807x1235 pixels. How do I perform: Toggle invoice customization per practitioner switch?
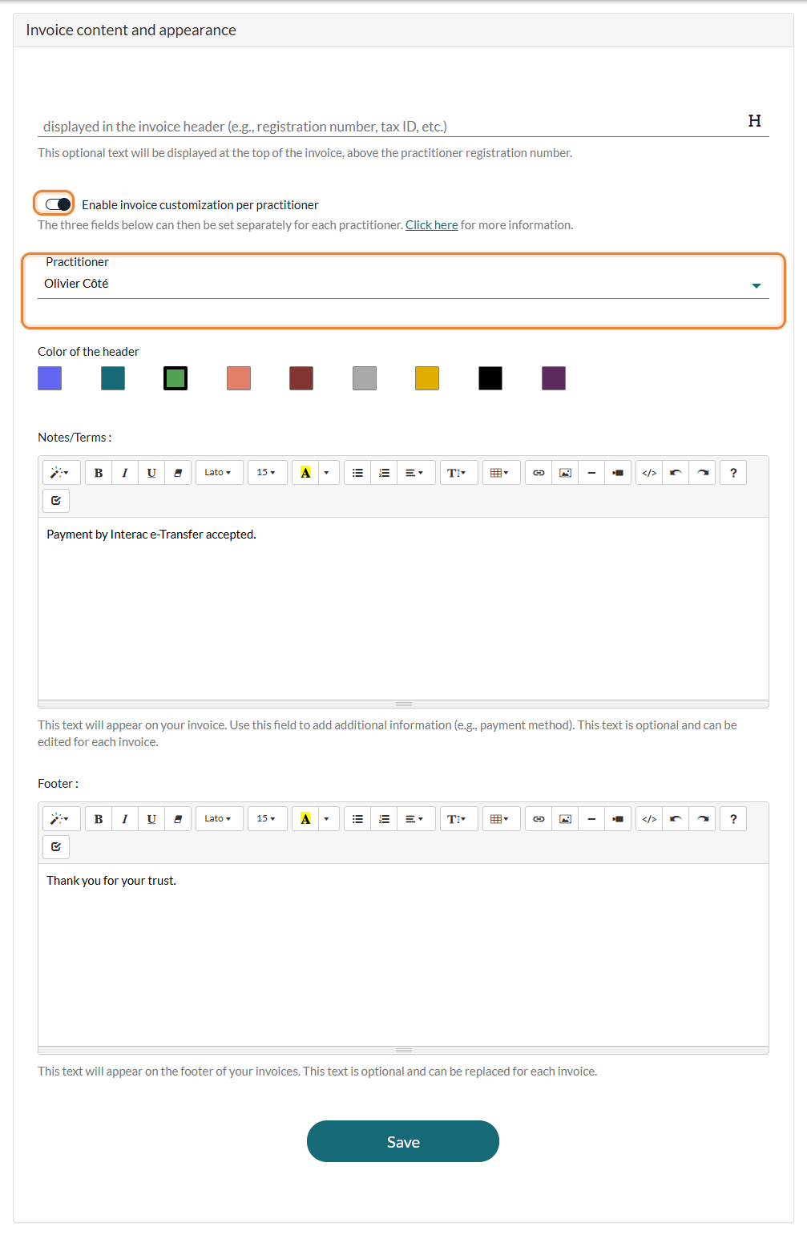(x=58, y=204)
